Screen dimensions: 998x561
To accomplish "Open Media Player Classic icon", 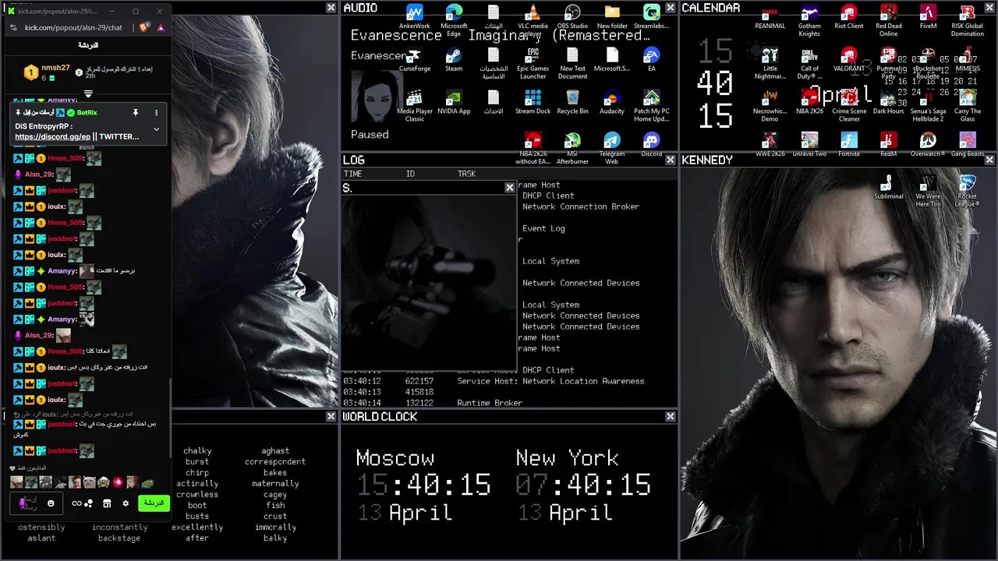I will [414, 106].
